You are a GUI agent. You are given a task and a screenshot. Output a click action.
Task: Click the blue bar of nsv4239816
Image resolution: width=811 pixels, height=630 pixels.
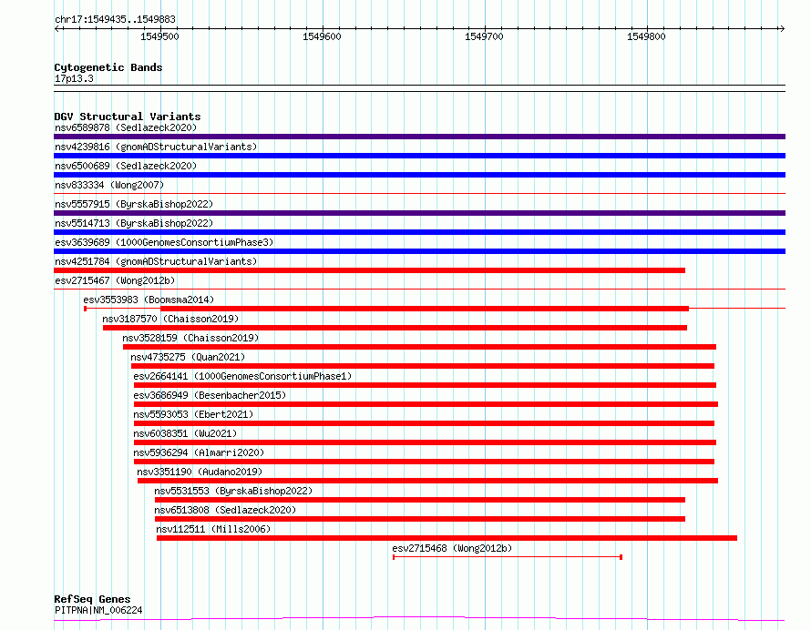pyautogui.click(x=419, y=156)
